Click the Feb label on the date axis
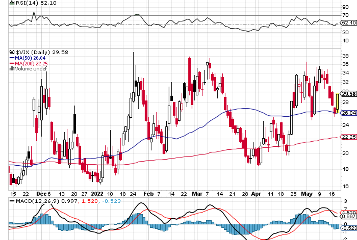 click(x=148, y=194)
